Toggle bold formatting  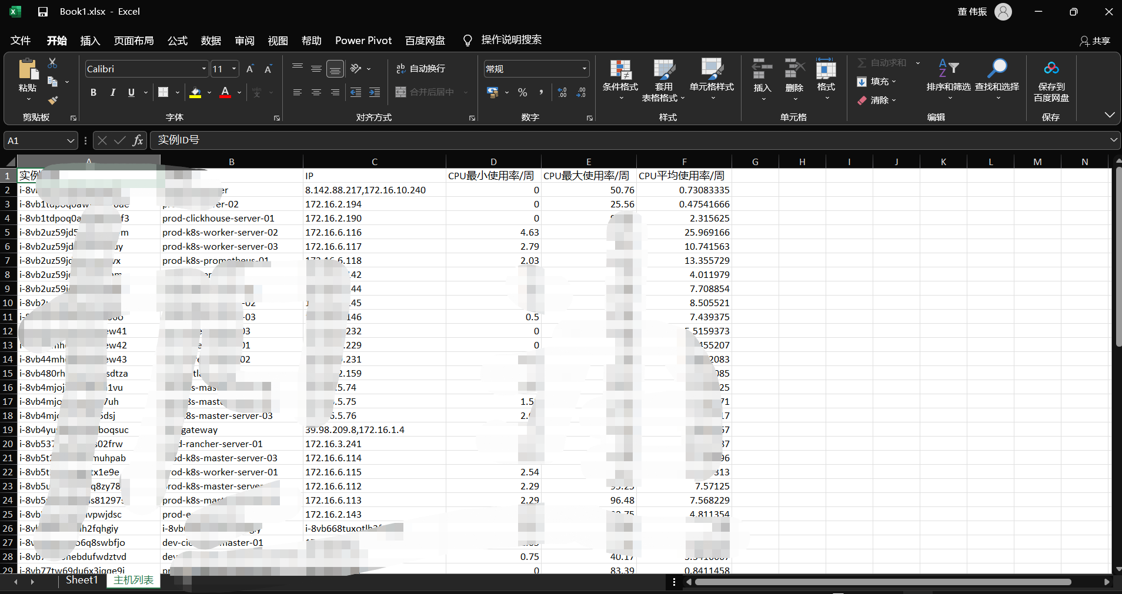(93, 92)
